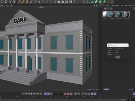Click the hamburger menu icon in Material Manager
This screenshot has width=135, height=101.
pyautogui.click(x=104, y=5)
